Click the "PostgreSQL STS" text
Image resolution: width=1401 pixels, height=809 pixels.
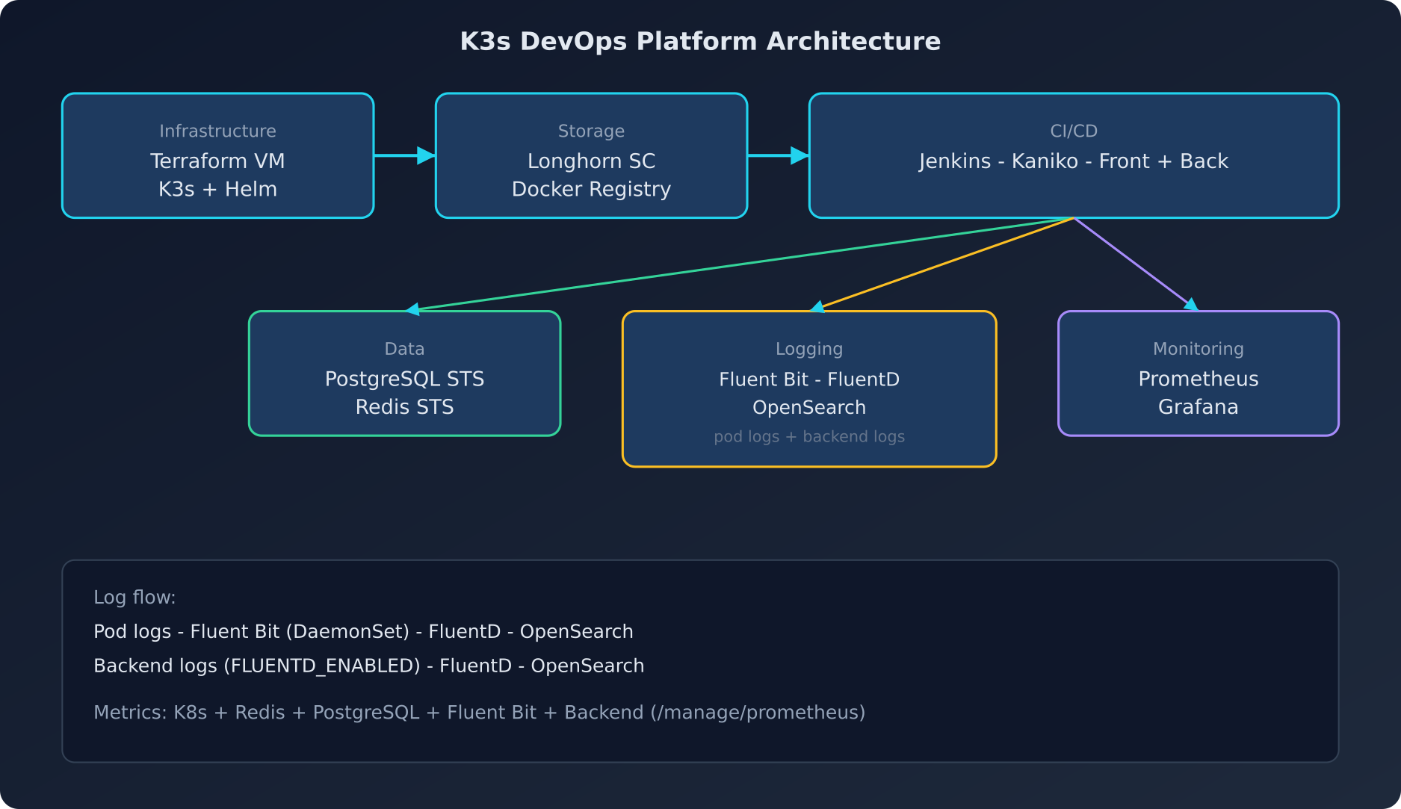coord(404,379)
